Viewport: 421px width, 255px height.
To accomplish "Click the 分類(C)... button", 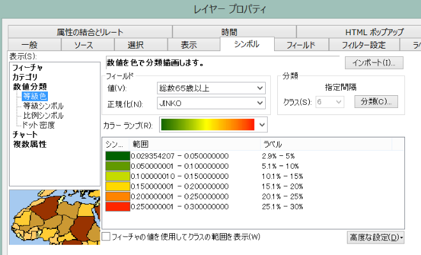I will [376, 102].
